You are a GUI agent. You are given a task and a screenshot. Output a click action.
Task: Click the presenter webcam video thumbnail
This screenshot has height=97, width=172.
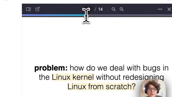pos(153,88)
